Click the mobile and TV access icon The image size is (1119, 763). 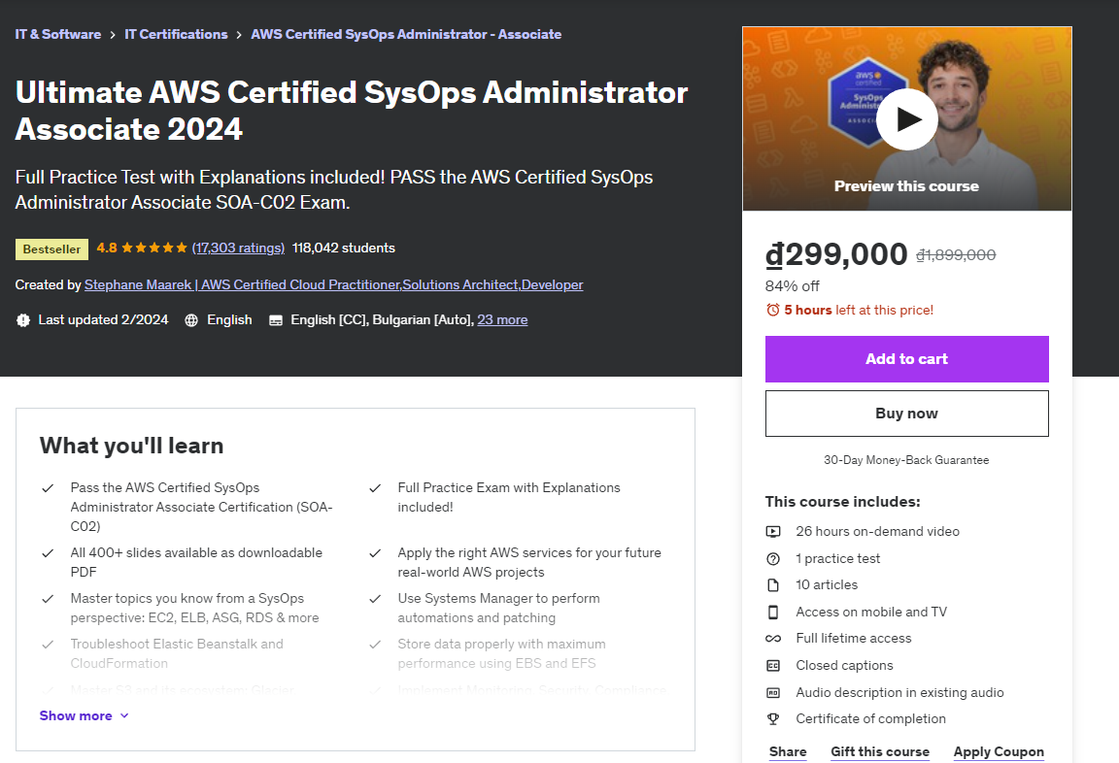pyautogui.click(x=772, y=612)
